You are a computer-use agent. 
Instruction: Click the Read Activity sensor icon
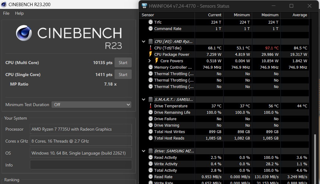point(151,157)
